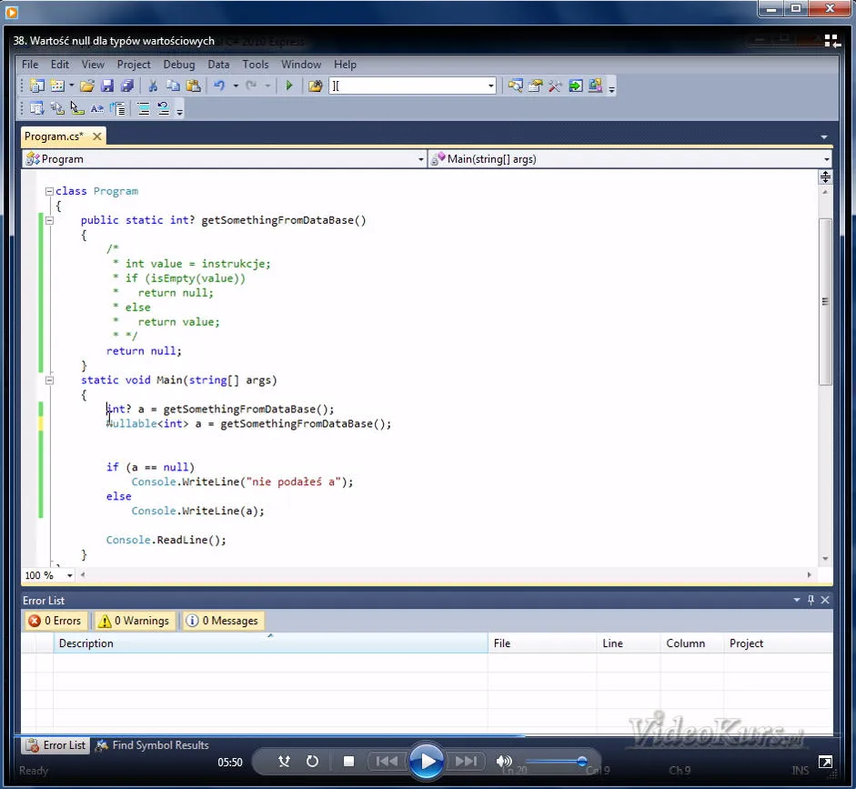Viewport: 856px width, 789px height.
Task: Click the Open File folder icon
Action: point(87,86)
